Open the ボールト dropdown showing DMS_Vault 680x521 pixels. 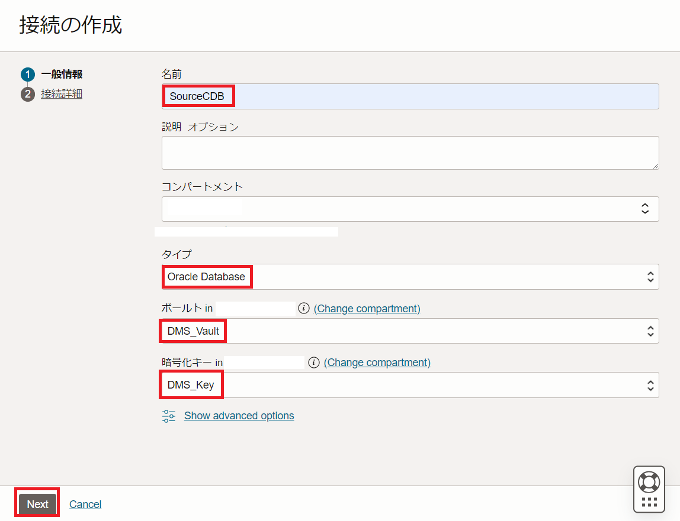[410, 331]
